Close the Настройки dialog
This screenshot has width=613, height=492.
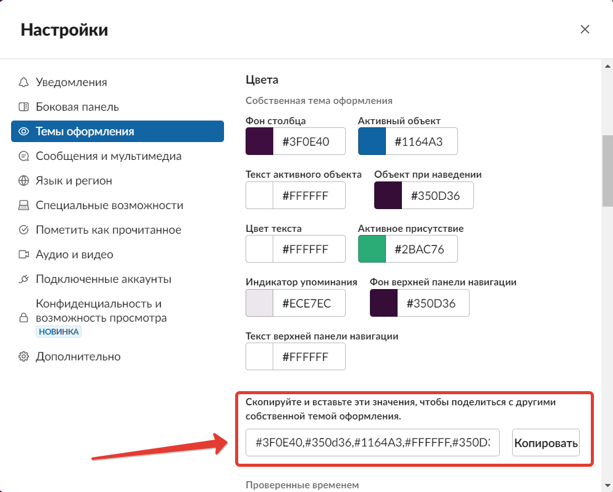(585, 30)
